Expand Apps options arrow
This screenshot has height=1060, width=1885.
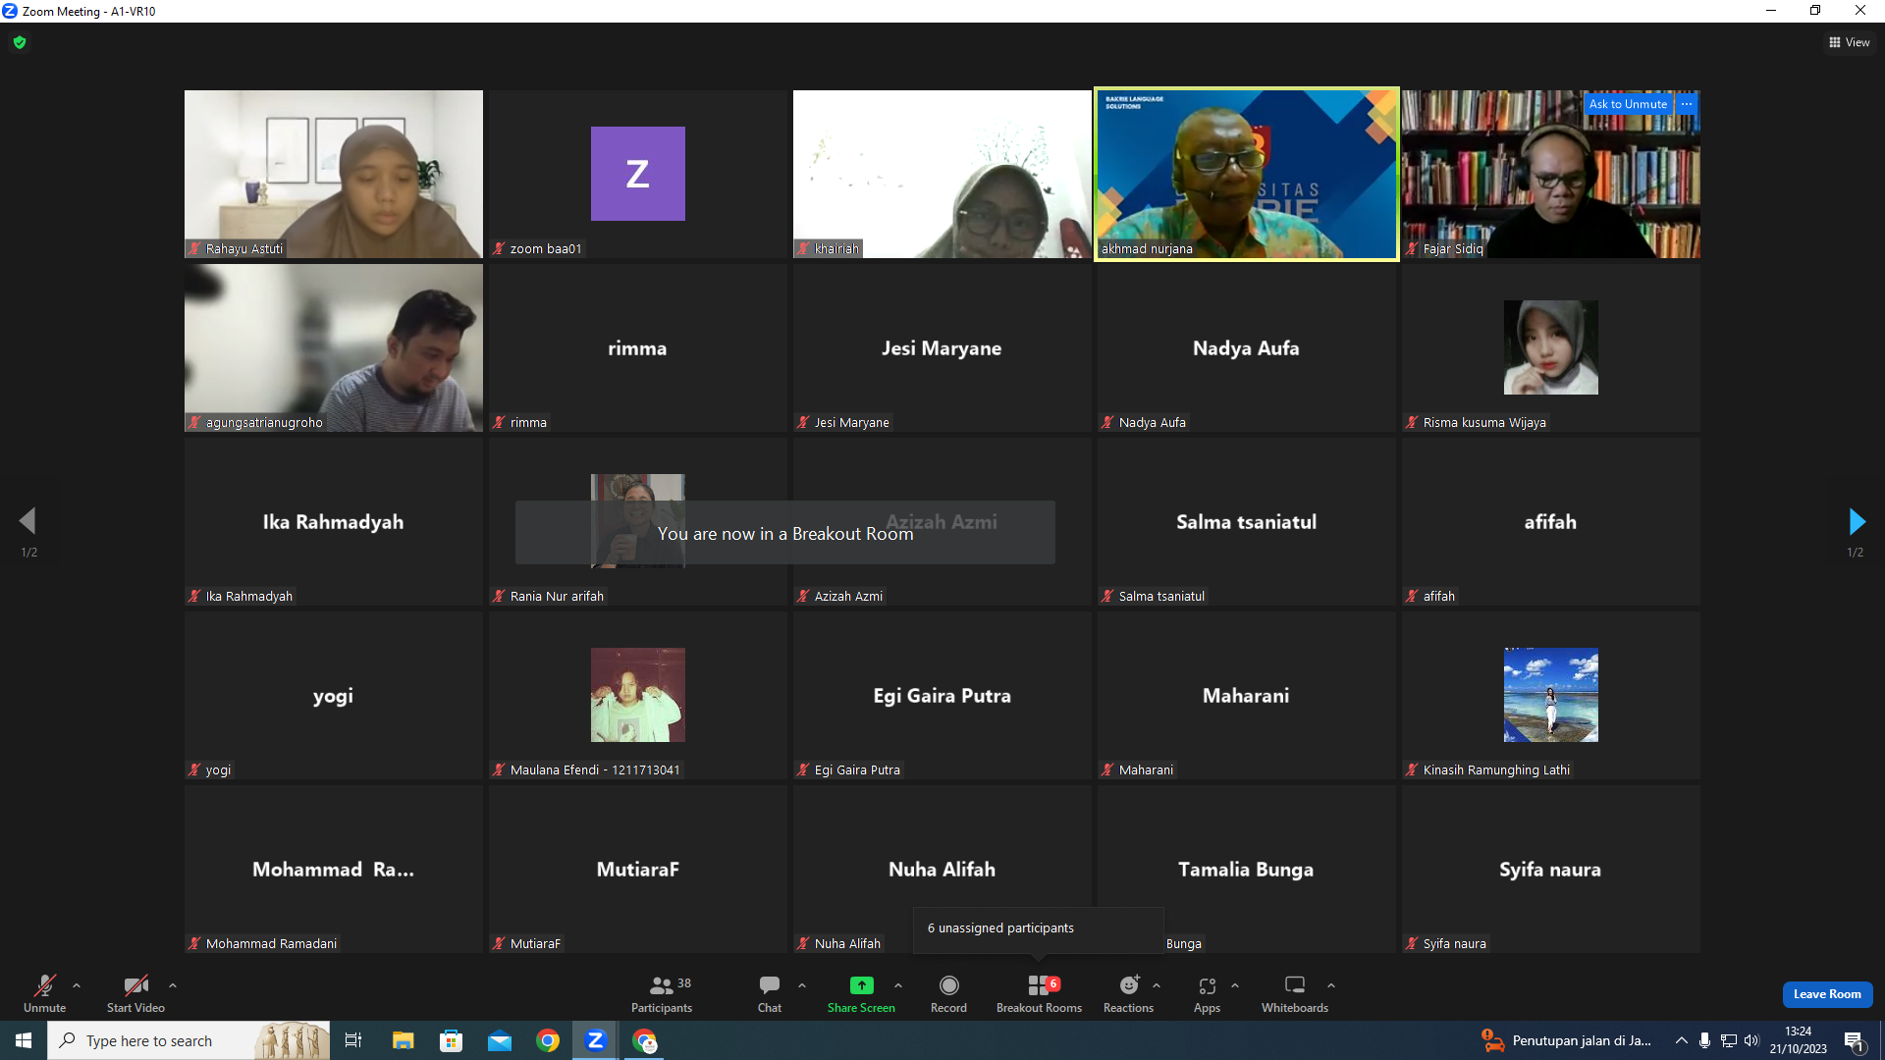pyautogui.click(x=1235, y=985)
